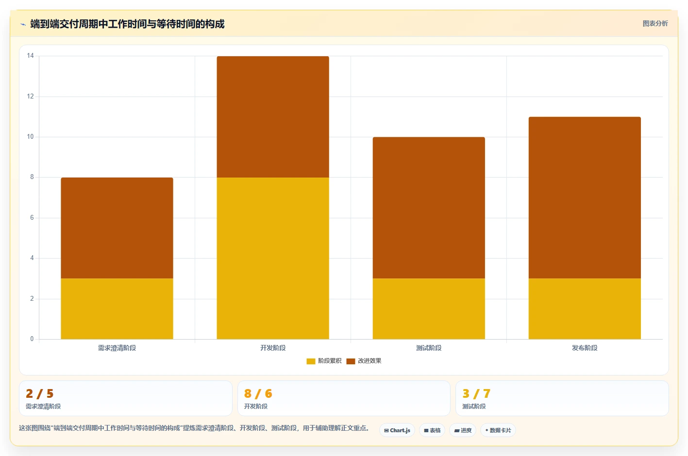This screenshot has height=456, width=688.
Task: Click the y-axis value 10
Action: (x=31, y=137)
